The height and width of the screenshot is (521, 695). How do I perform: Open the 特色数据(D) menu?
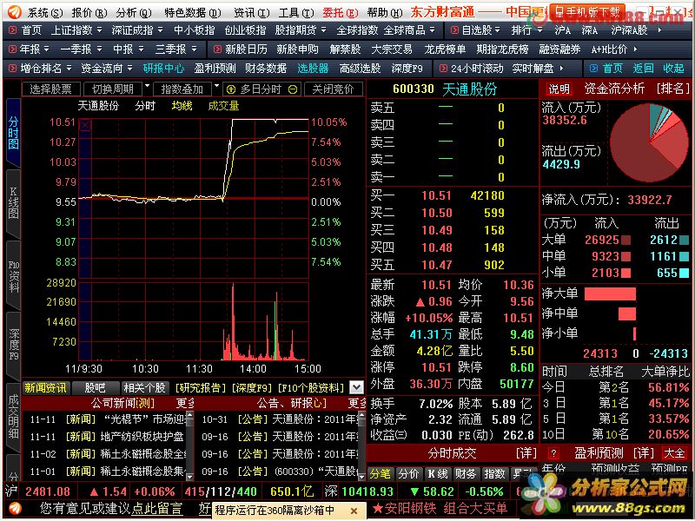(x=192, y=12)
